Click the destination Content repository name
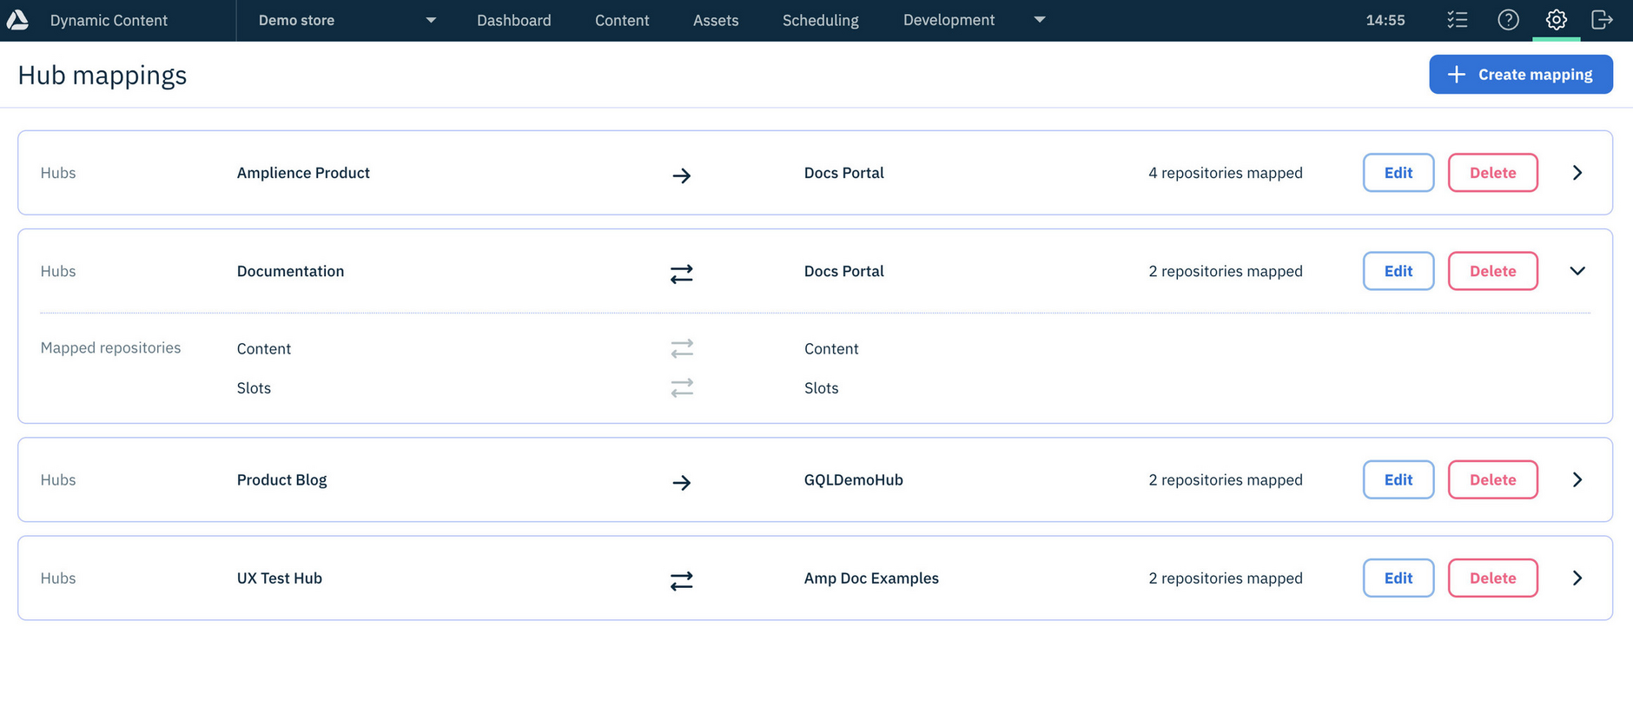The image size is (1633, 720). (x=831, y=348)
